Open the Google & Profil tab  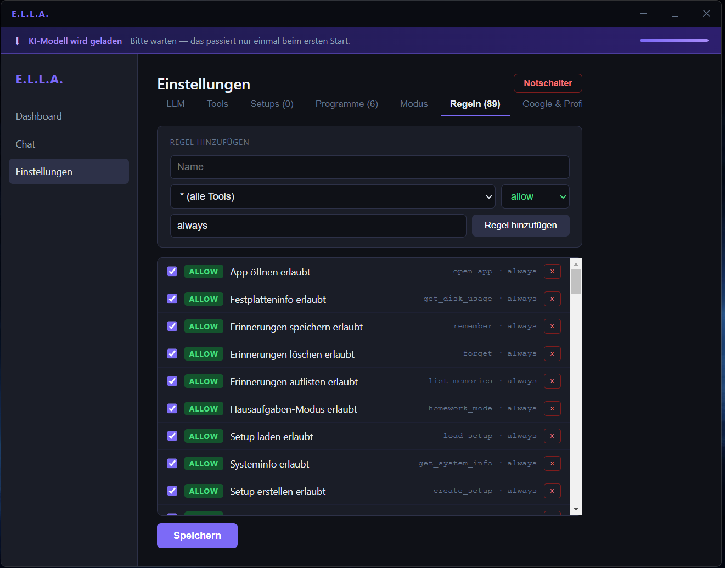[552, 104]
